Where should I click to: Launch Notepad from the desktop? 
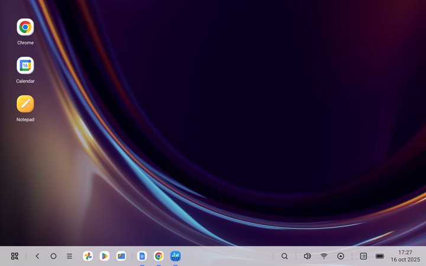click(x=25, y=104)
